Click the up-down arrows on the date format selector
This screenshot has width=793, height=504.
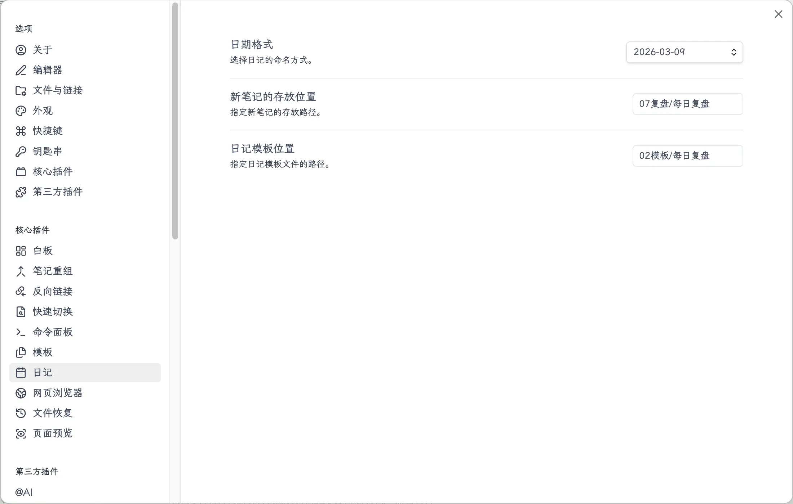pos(734,52)
